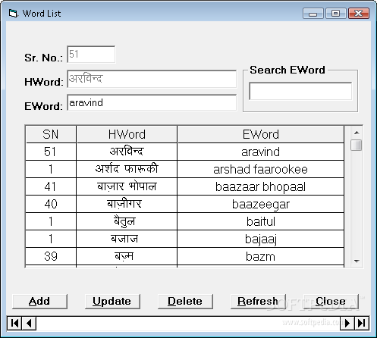This screenshot has width=377, height=338.
Task: Click the Add button
Action: [x=39, y=302]
